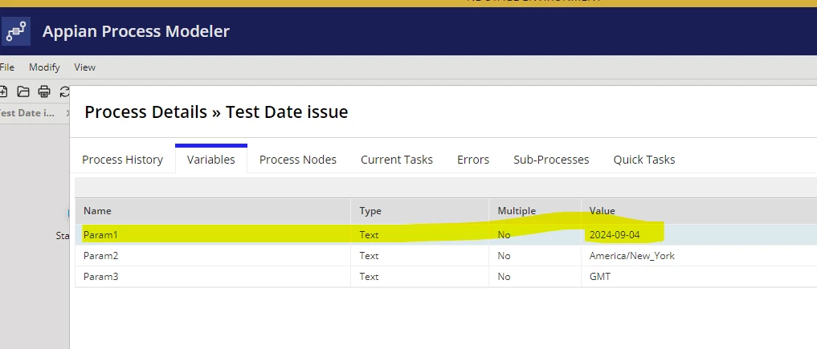This screenshot has height=349, width=817.
Task: Open the Modify menu
Action: click(44, 67)
